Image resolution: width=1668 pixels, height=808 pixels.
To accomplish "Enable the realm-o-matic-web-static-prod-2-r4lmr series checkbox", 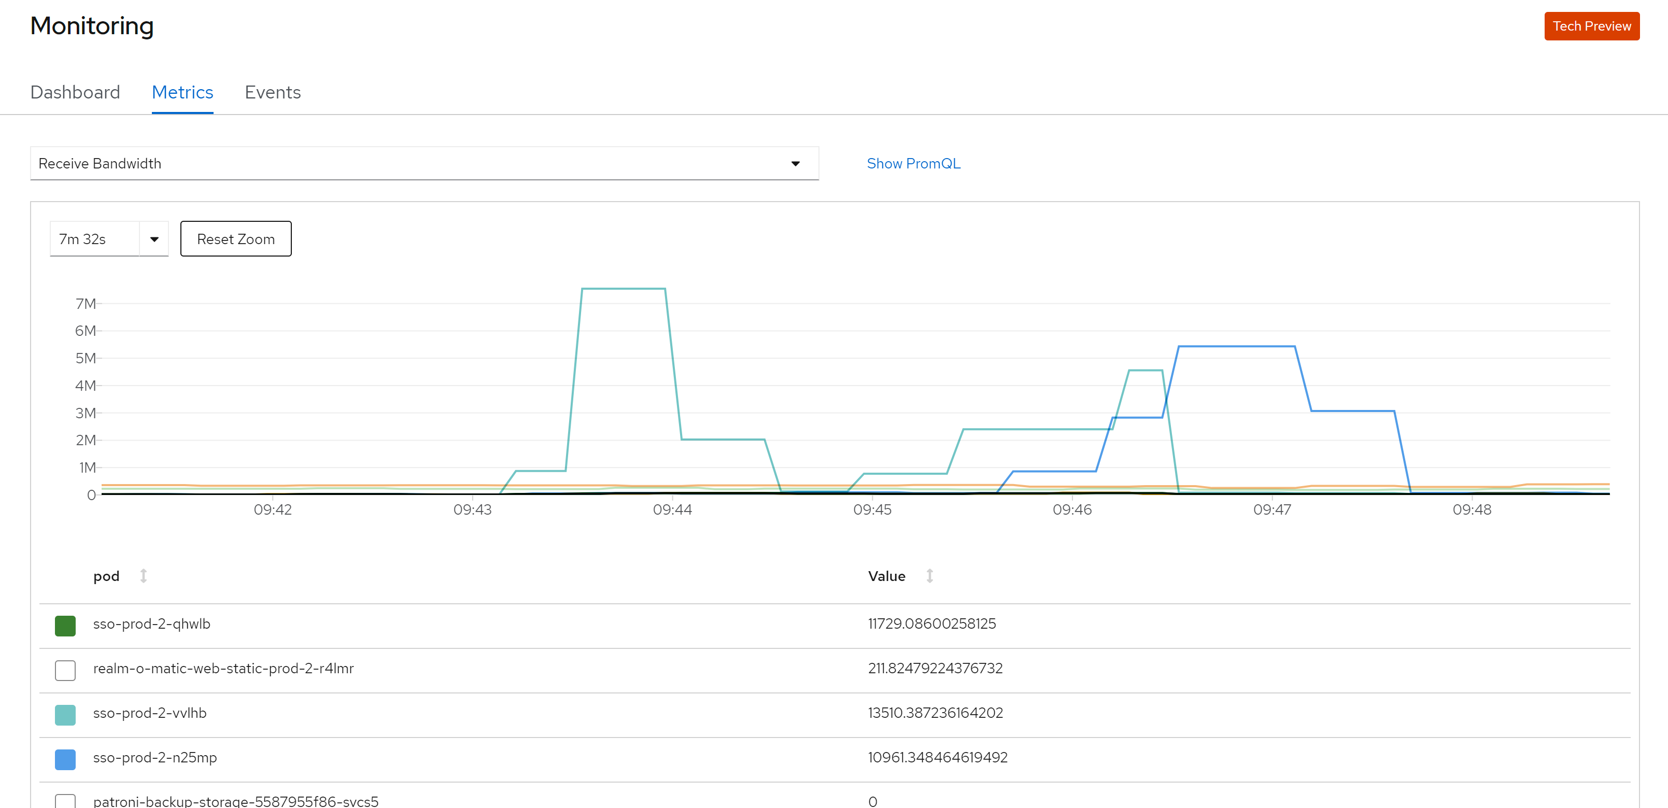I will coord(65,670).
